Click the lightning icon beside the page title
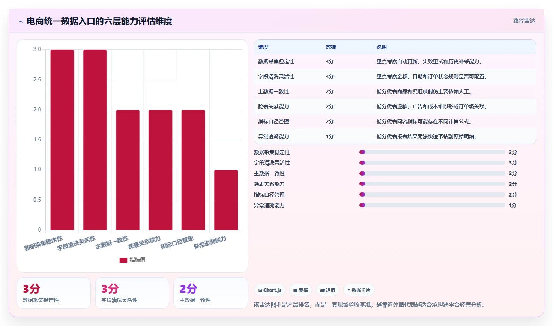Viewport: 553px width, 326px height. tap(20, 21)
